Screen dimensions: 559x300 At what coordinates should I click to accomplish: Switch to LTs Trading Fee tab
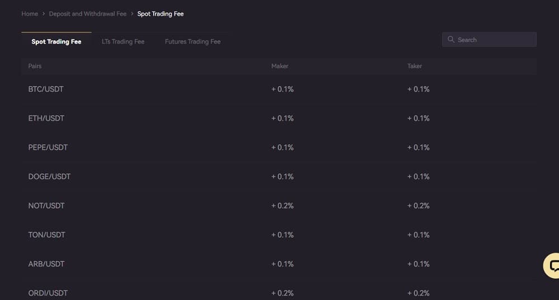(123, 41)
